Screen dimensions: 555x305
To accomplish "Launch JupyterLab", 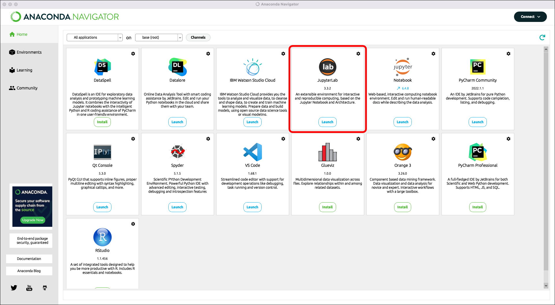I will click(x=327, y=122).
